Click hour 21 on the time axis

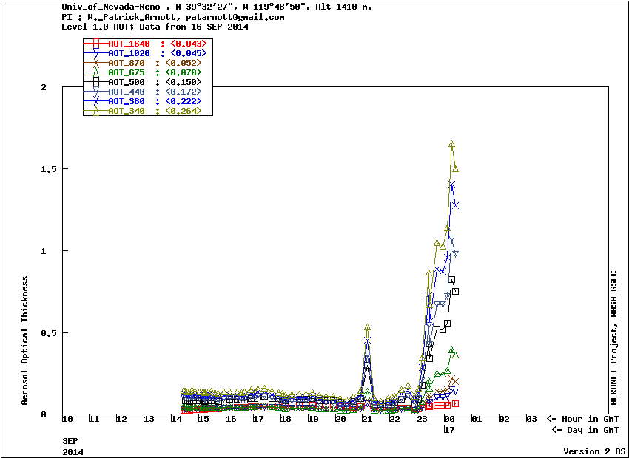click(x=366, y=419)
